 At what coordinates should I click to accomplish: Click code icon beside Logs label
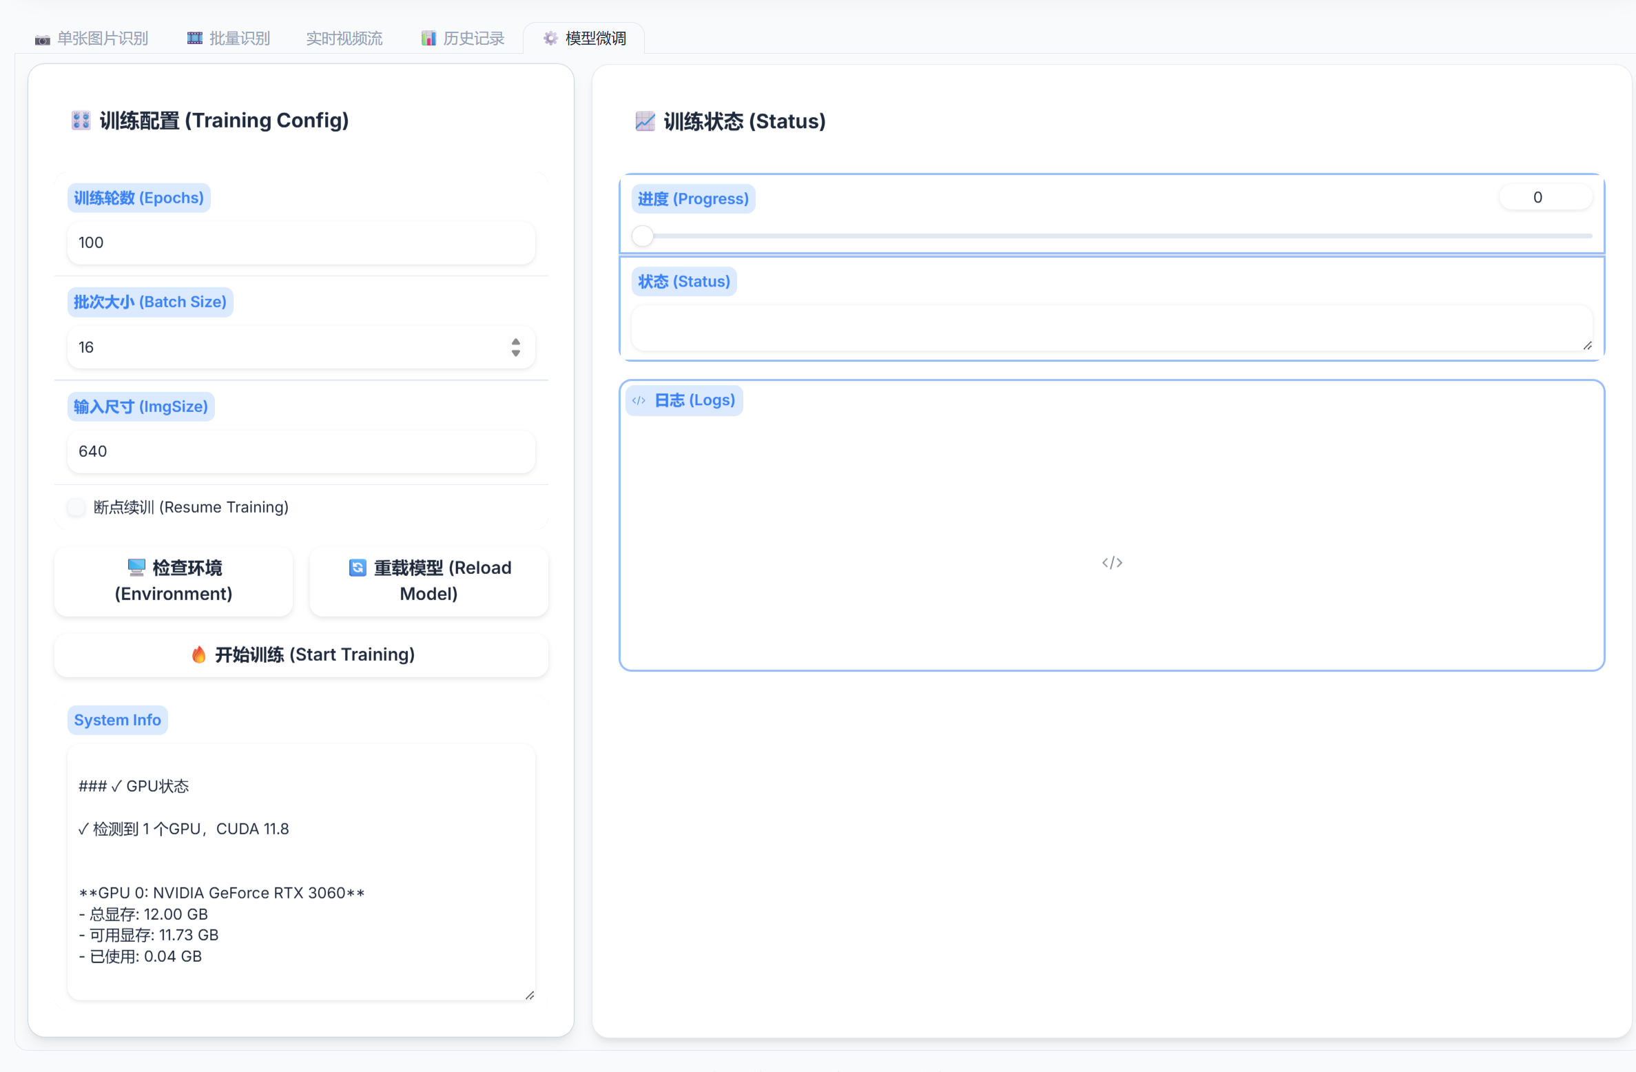coord(639,400)
